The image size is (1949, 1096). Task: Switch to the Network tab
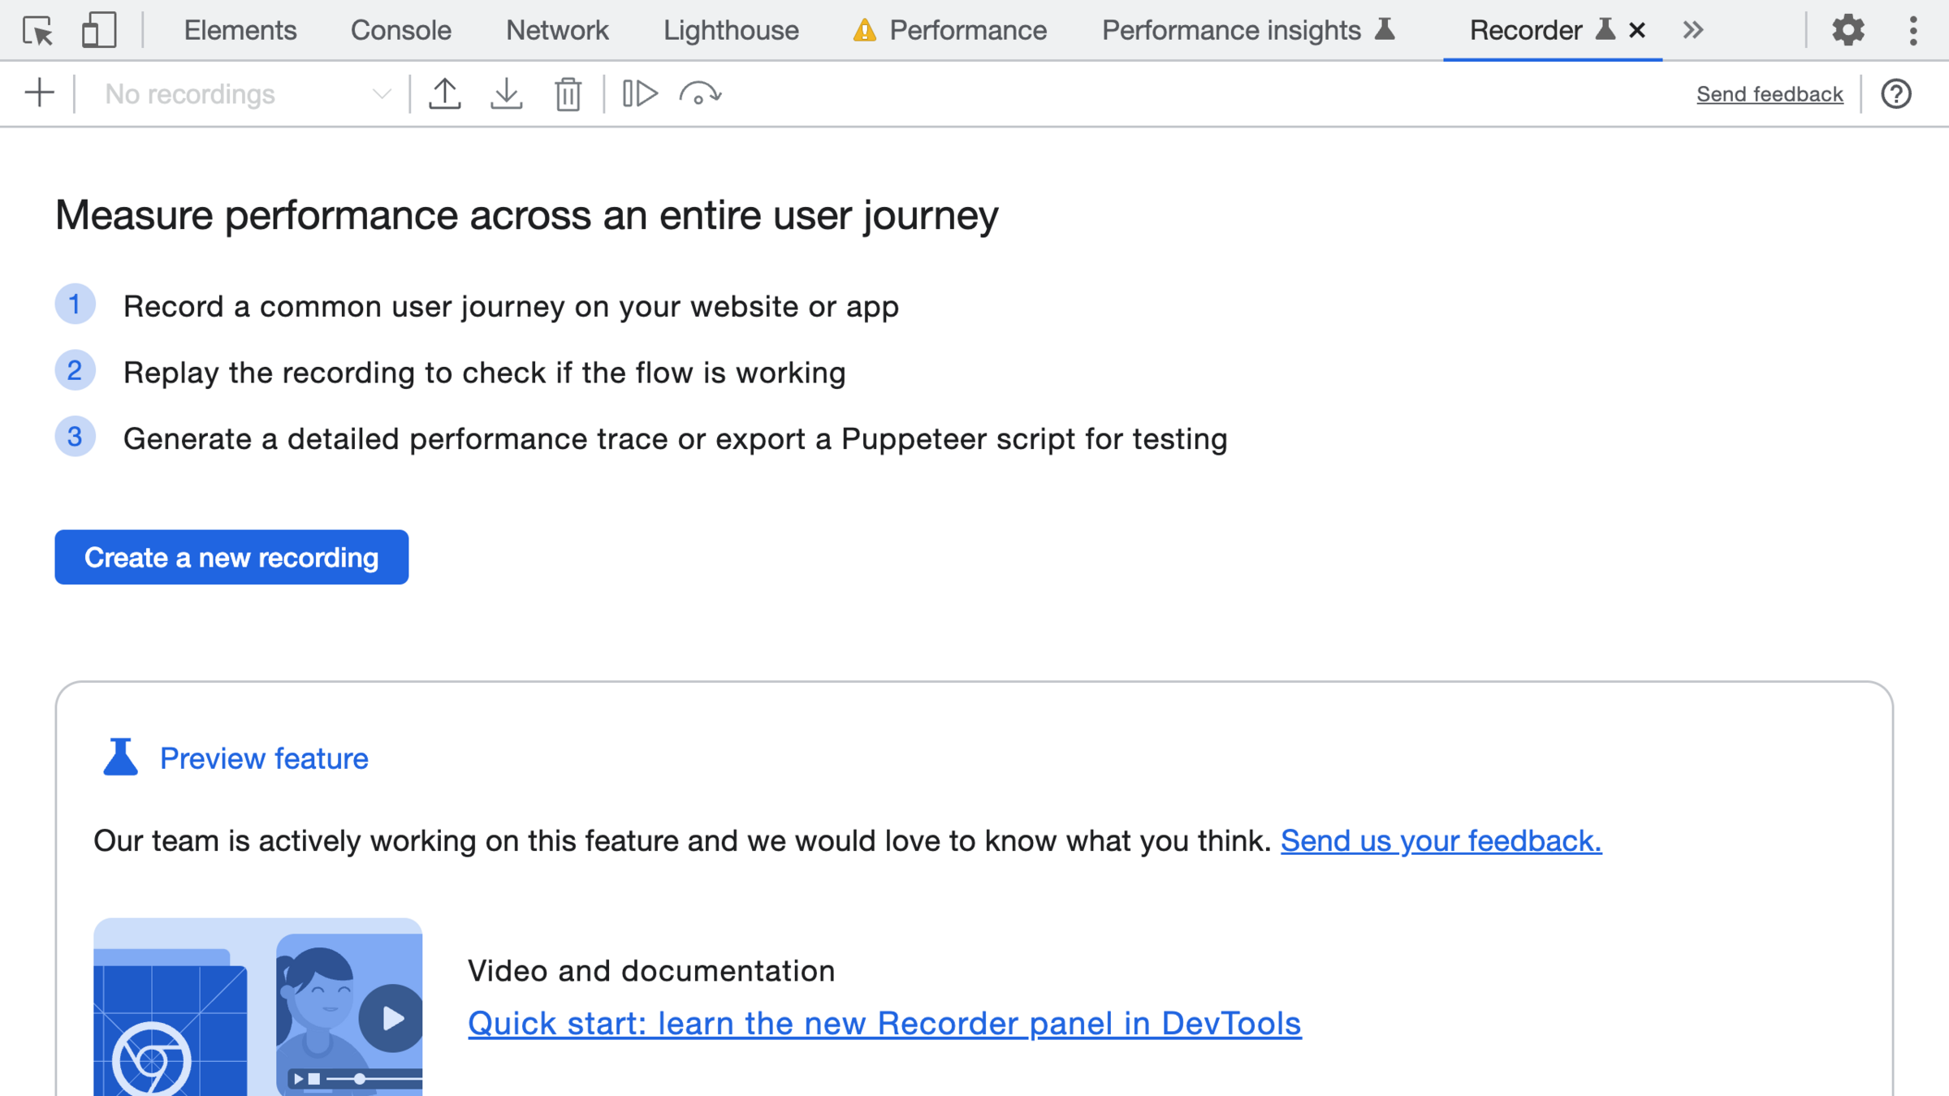pos(556,31)
